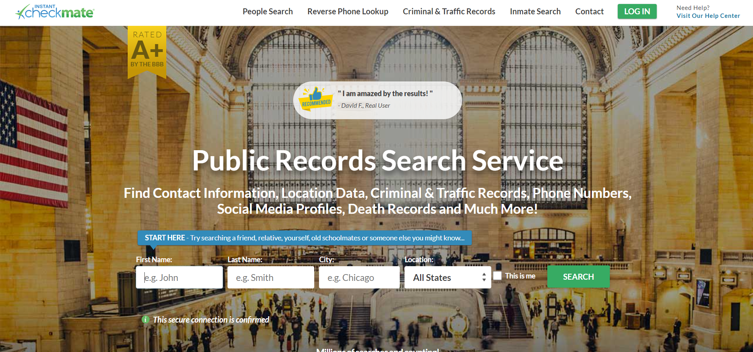Click the David F. testimonial quote

tap(385, 94)
